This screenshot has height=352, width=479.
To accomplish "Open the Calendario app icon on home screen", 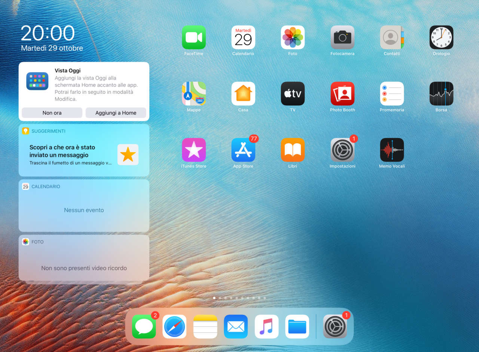I will 243,37.
